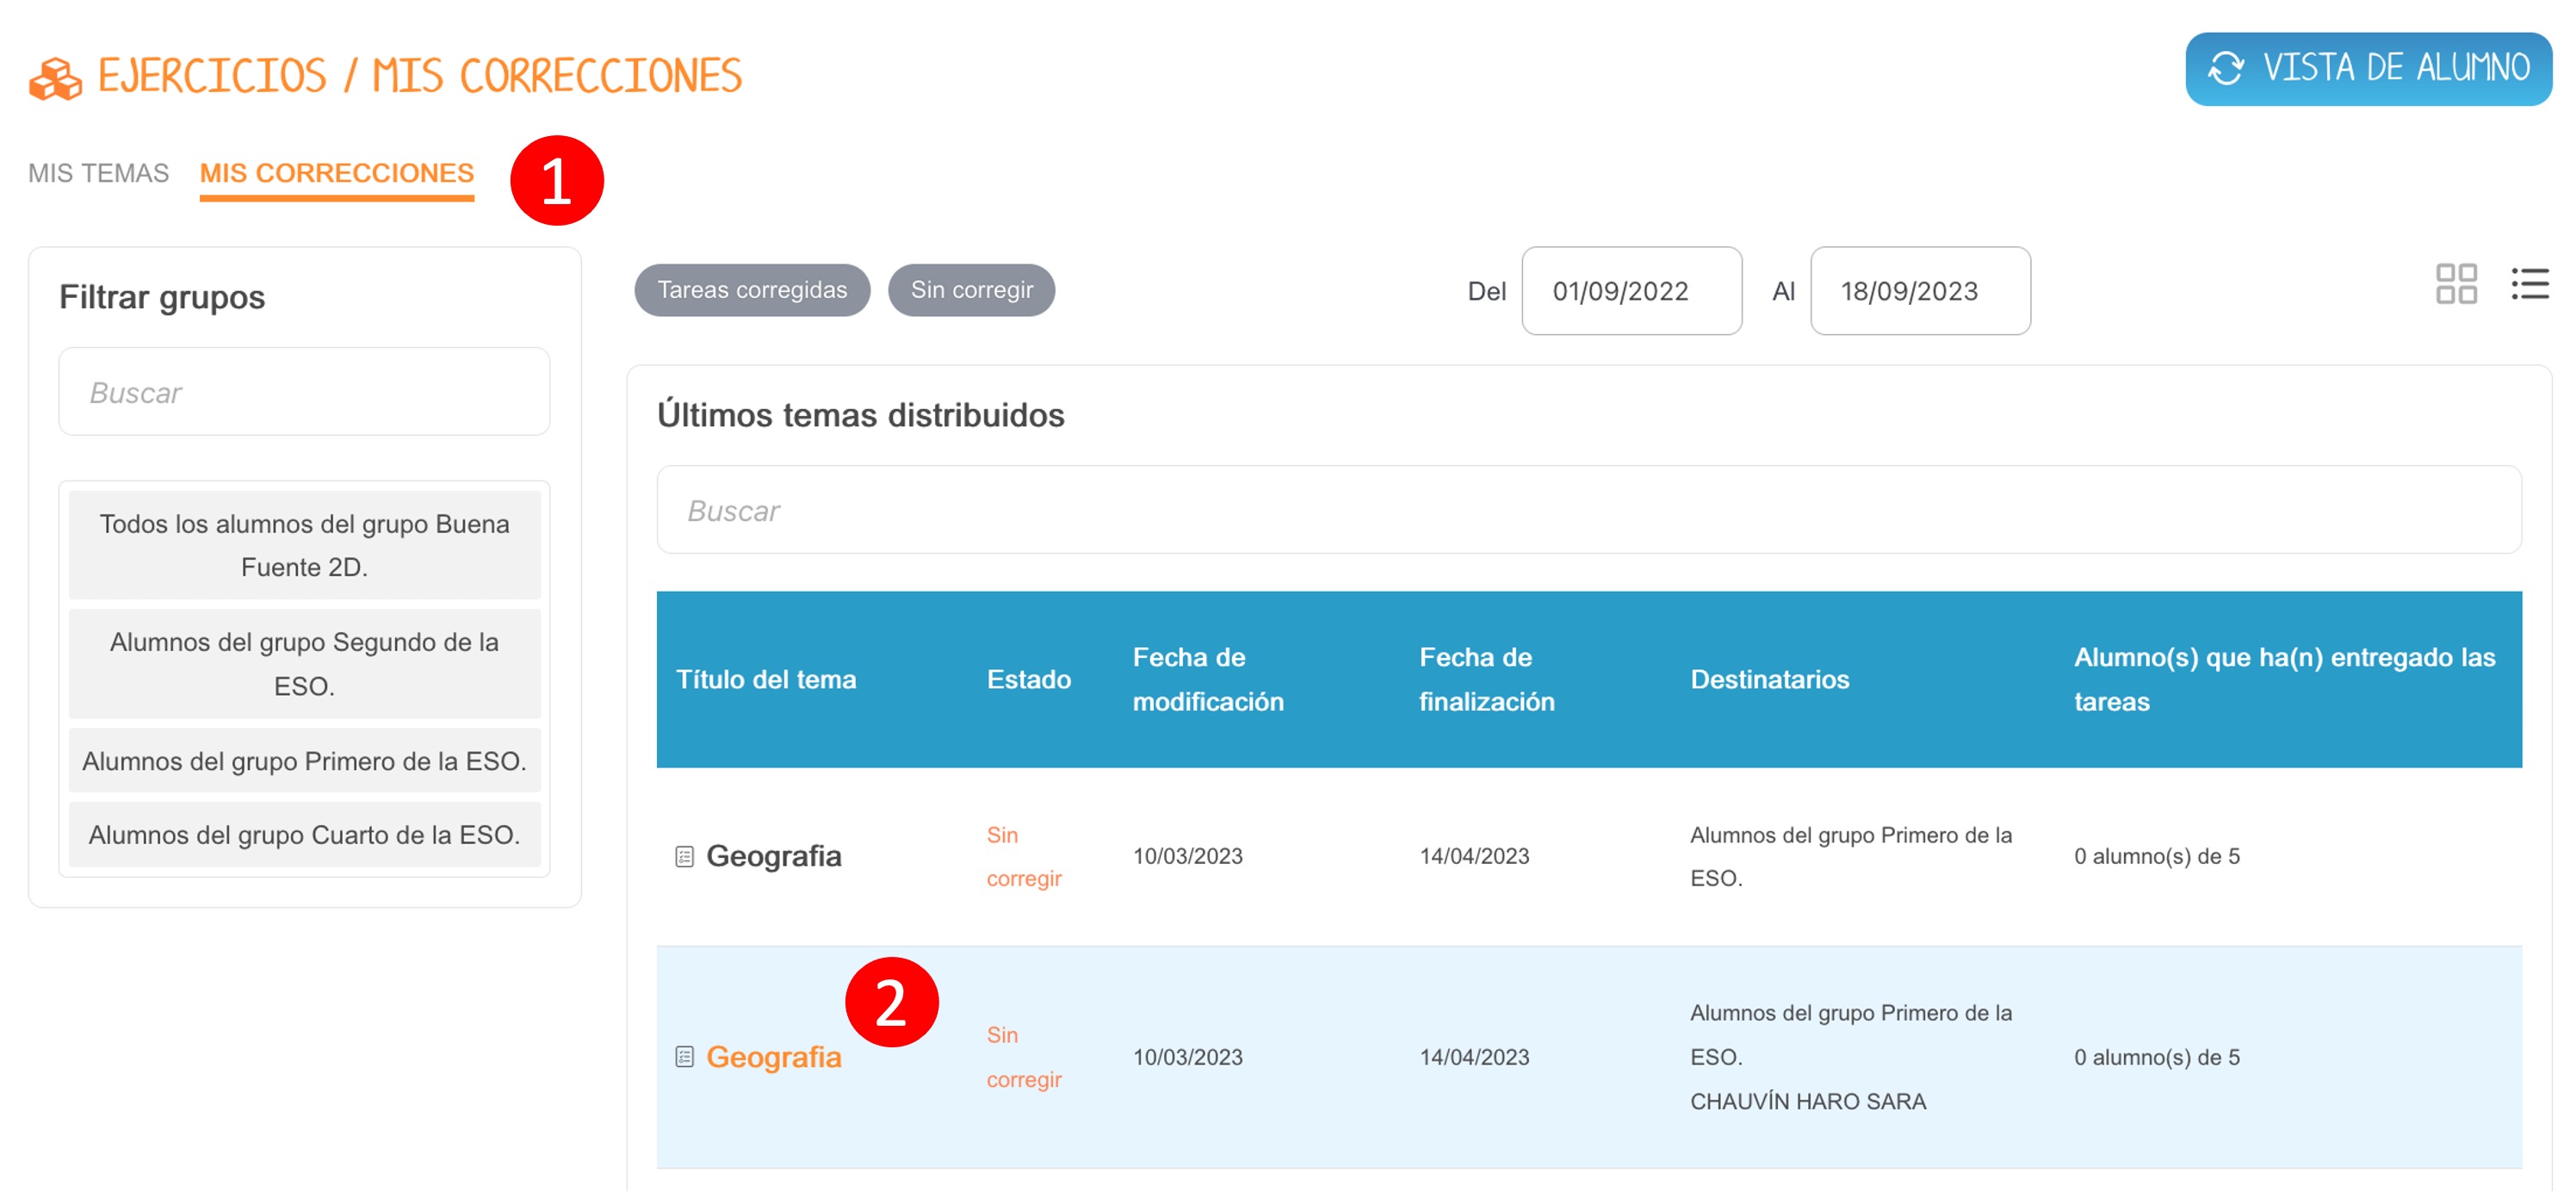
Task: Select the Mis Correcciones tab
Action: 336,173
